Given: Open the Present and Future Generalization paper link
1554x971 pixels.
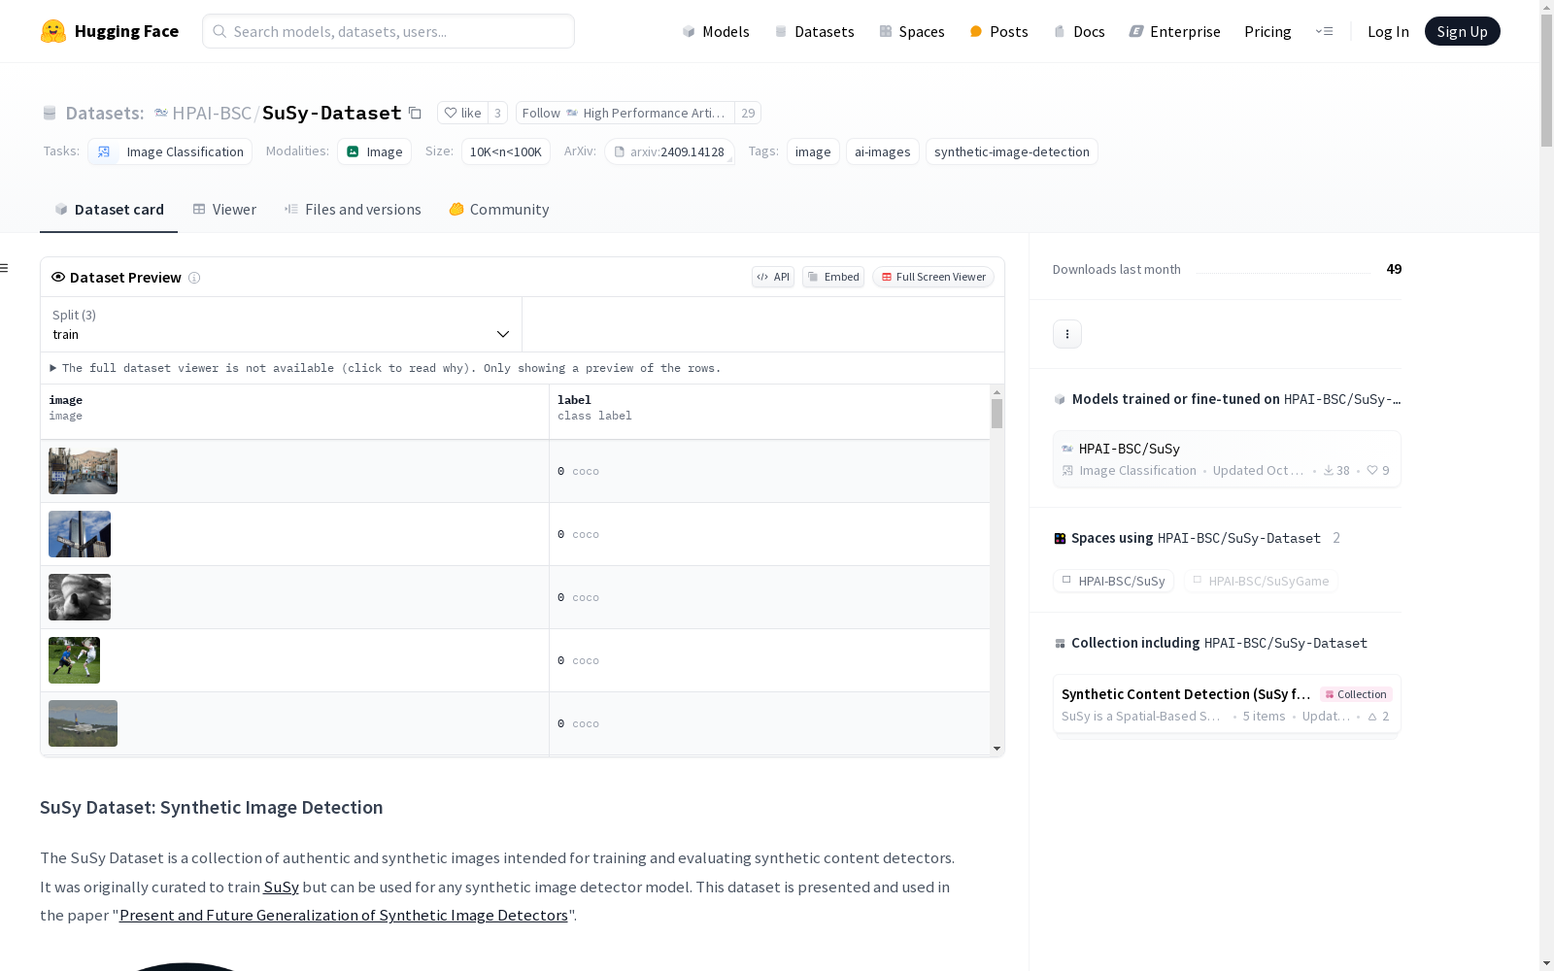Looking at the screenshot, I should coord(344,915).
